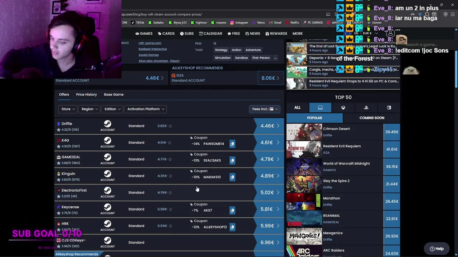Open info icon beside Keycense 5.98€ price
The image size is (458, 257).
(x=170, y=209)
